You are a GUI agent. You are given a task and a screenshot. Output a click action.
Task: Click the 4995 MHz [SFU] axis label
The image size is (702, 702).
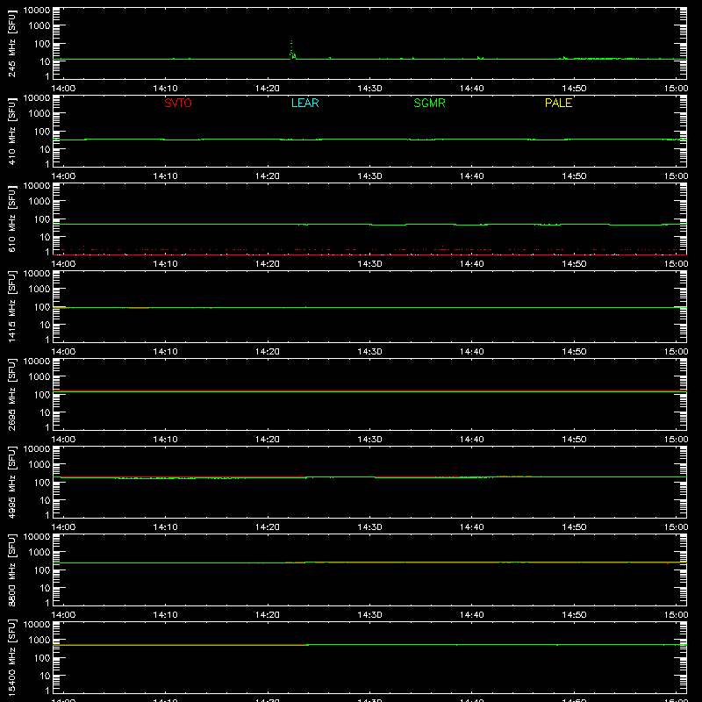tap(11, 483)
